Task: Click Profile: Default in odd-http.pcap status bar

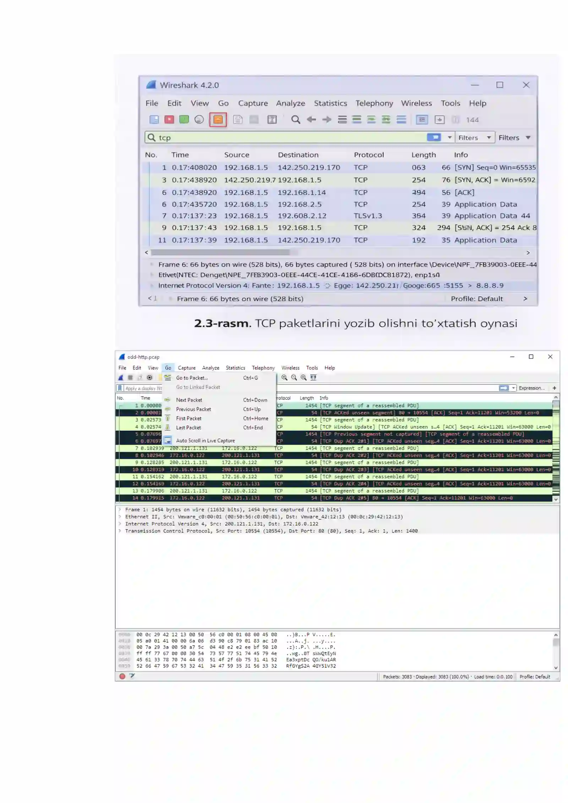Action: tap(534, 677)
